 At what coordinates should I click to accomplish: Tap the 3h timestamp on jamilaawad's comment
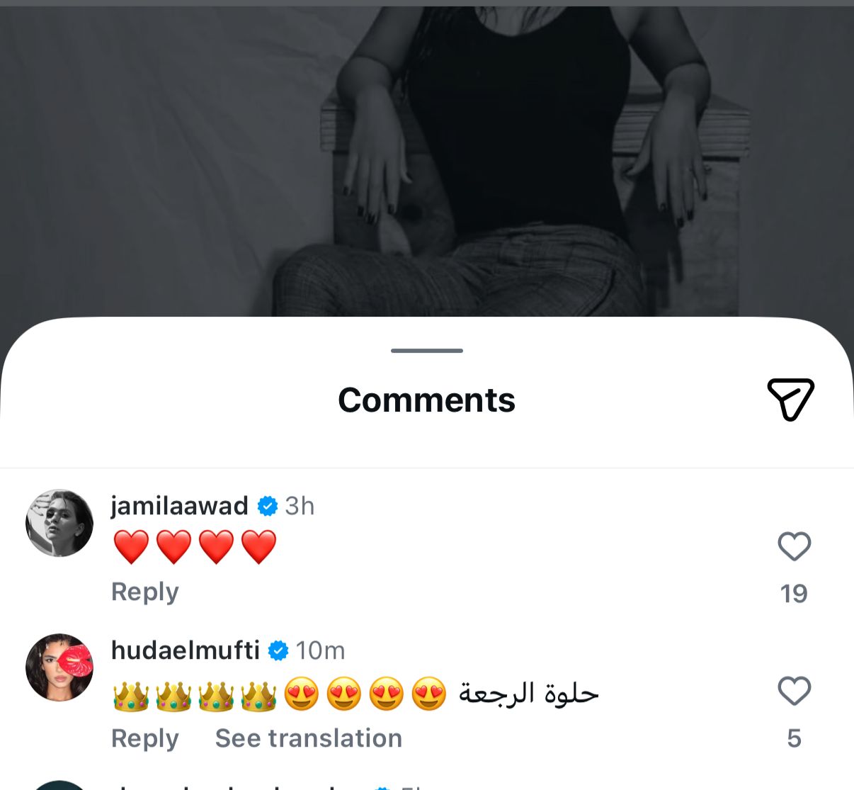point(300,506)
